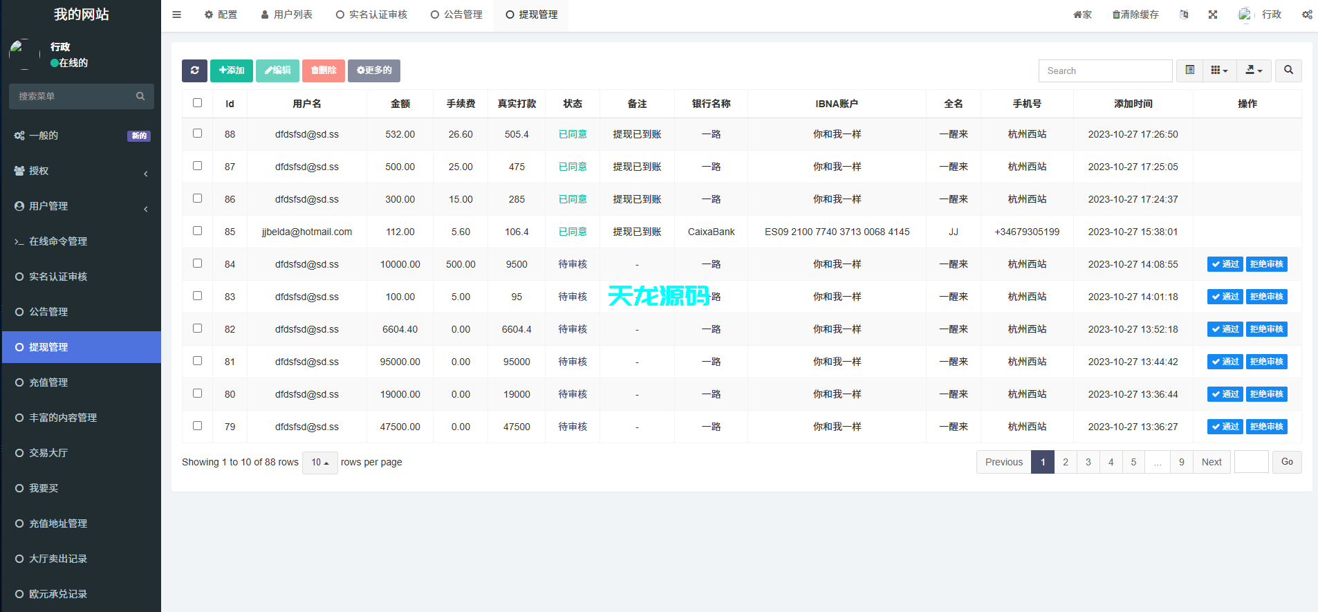Open the settings gears icon at top right
1318x612 pixels.
(1307, 15)
